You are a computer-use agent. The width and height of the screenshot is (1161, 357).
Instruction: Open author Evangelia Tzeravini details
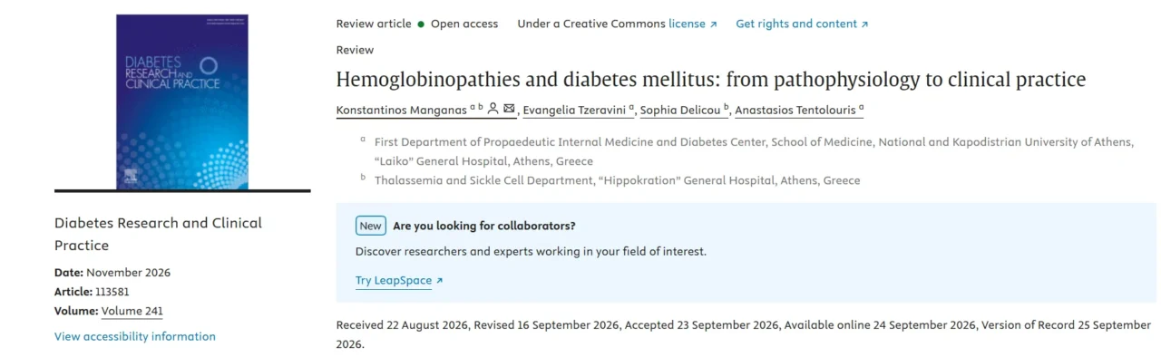(574, 110)
